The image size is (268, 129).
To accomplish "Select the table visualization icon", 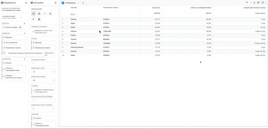I will (33, 14).
